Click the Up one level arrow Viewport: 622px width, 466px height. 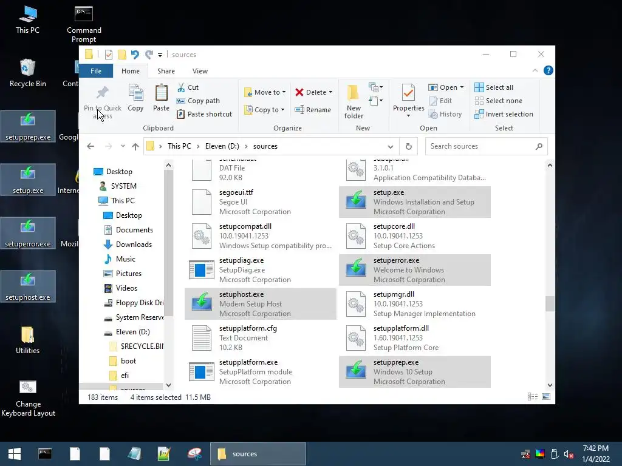tap(135, 146)
